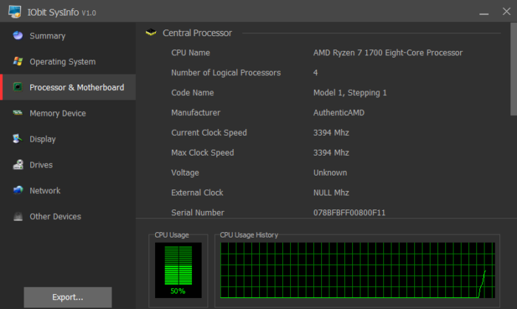Open the Network section
This screenshot has width=517, height=309.
tap(68, 190)
